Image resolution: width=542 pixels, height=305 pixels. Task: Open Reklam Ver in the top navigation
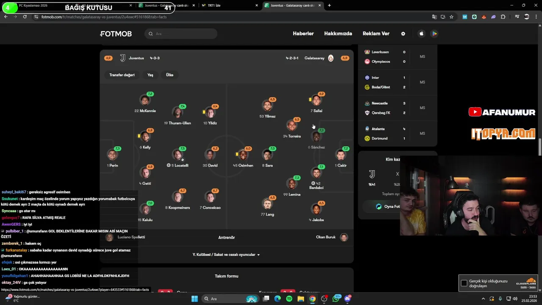[376, 34]
